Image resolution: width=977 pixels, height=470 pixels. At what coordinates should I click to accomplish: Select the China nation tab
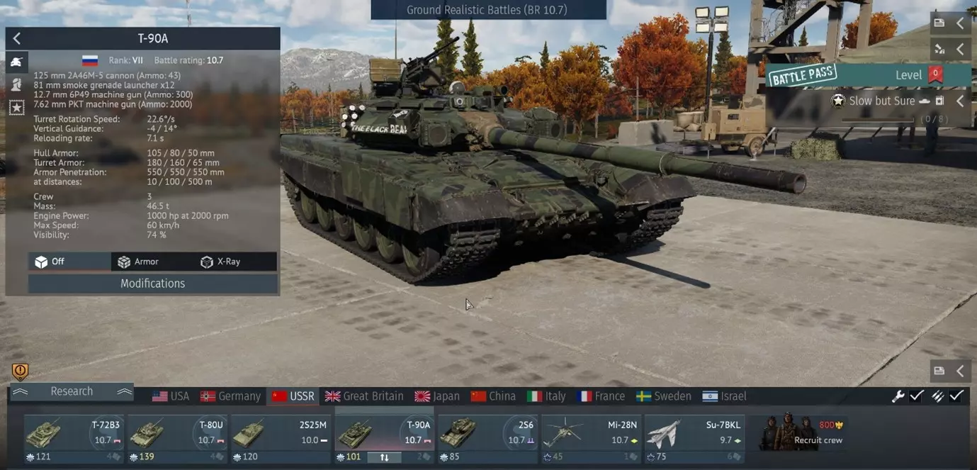494,396
